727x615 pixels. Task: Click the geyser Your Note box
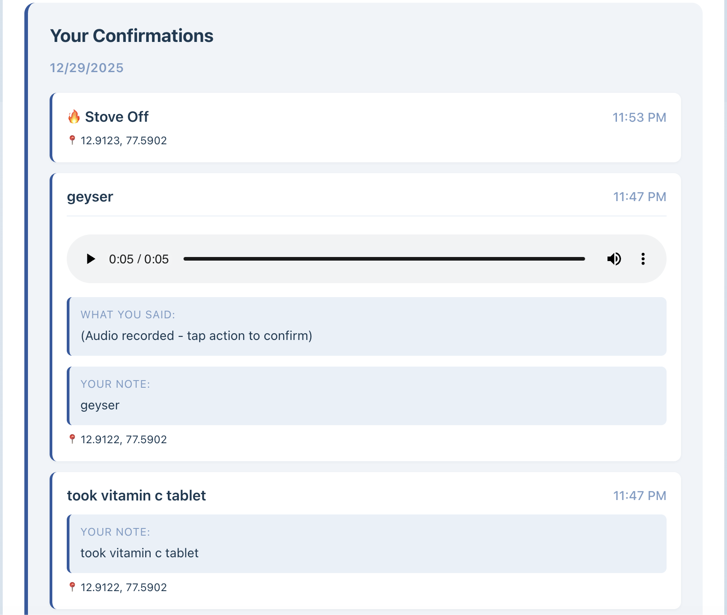click(x=367, y=396)
